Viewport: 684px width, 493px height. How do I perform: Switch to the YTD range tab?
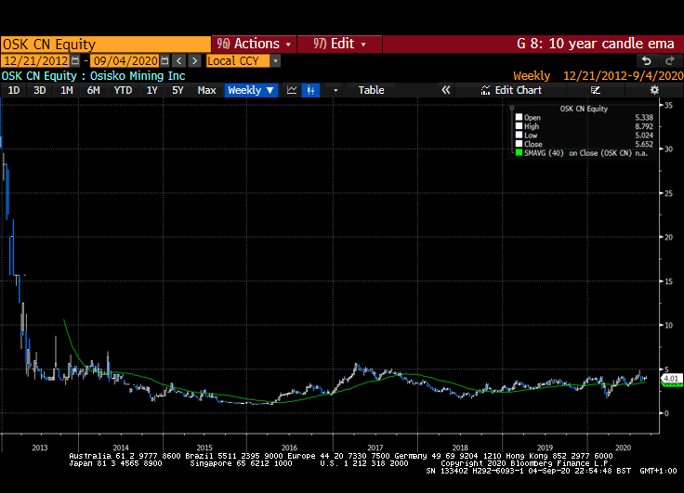coord(123,90)
